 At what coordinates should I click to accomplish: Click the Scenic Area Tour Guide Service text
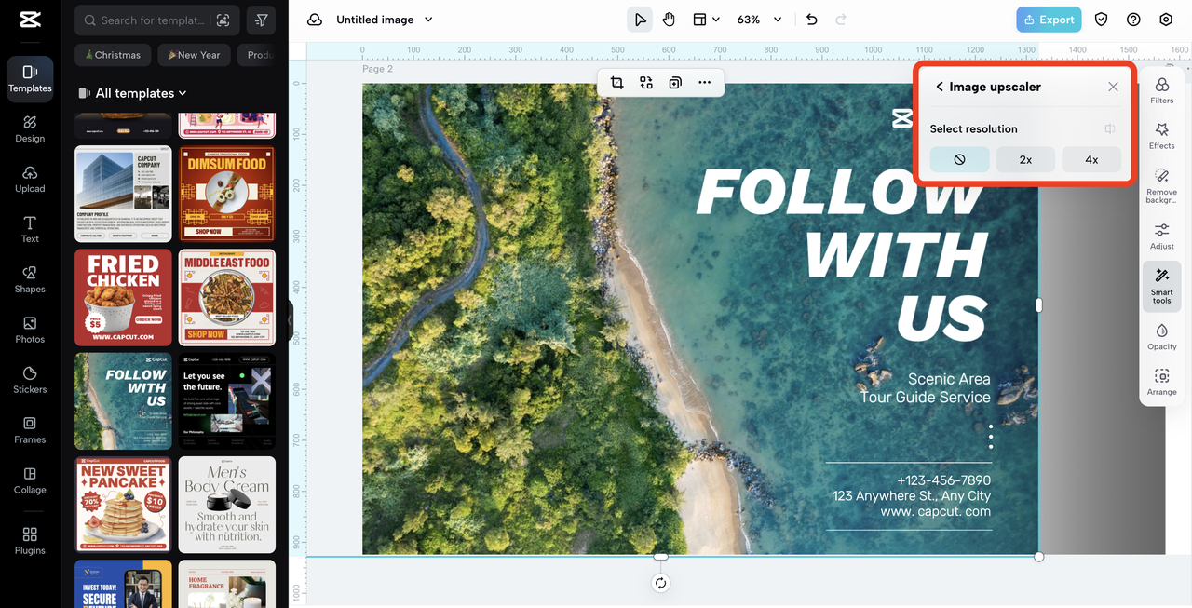coord(925,388)
